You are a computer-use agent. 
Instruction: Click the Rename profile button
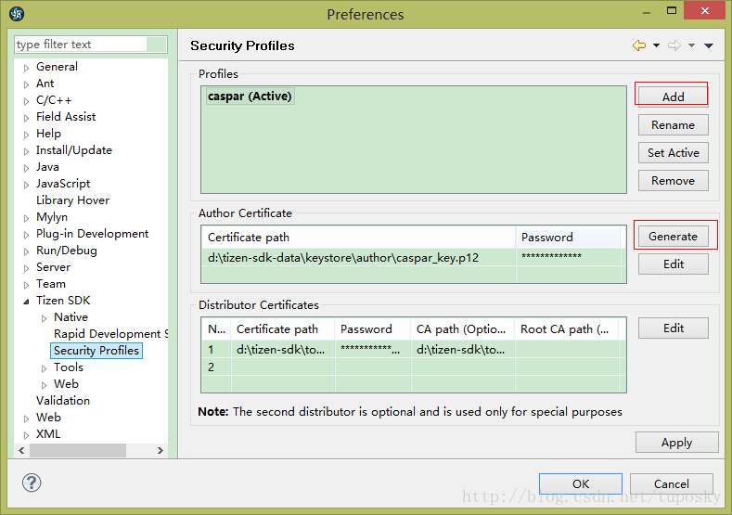(x=673, y=124)
